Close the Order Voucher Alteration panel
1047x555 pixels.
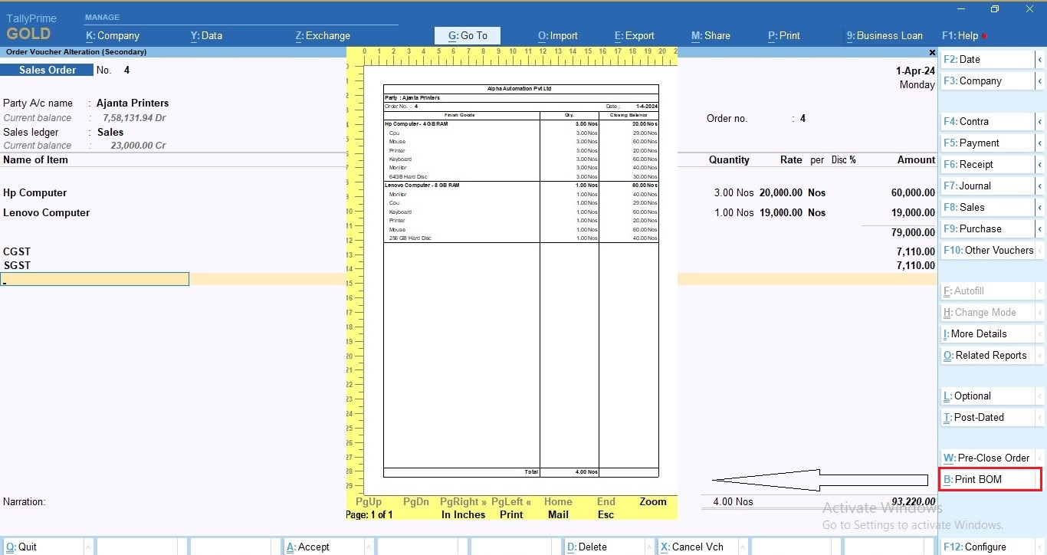click(932, 52)
